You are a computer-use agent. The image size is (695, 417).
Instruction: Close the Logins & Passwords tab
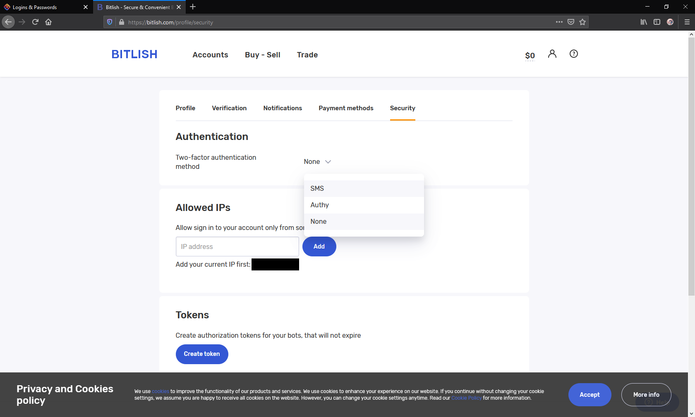[x=86, y=7]
